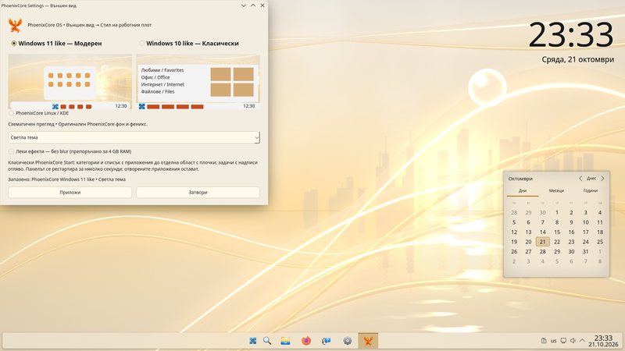Click 'Интернет / Internet' in classic preview
The image size is (625, 351).
pos(162,84)
